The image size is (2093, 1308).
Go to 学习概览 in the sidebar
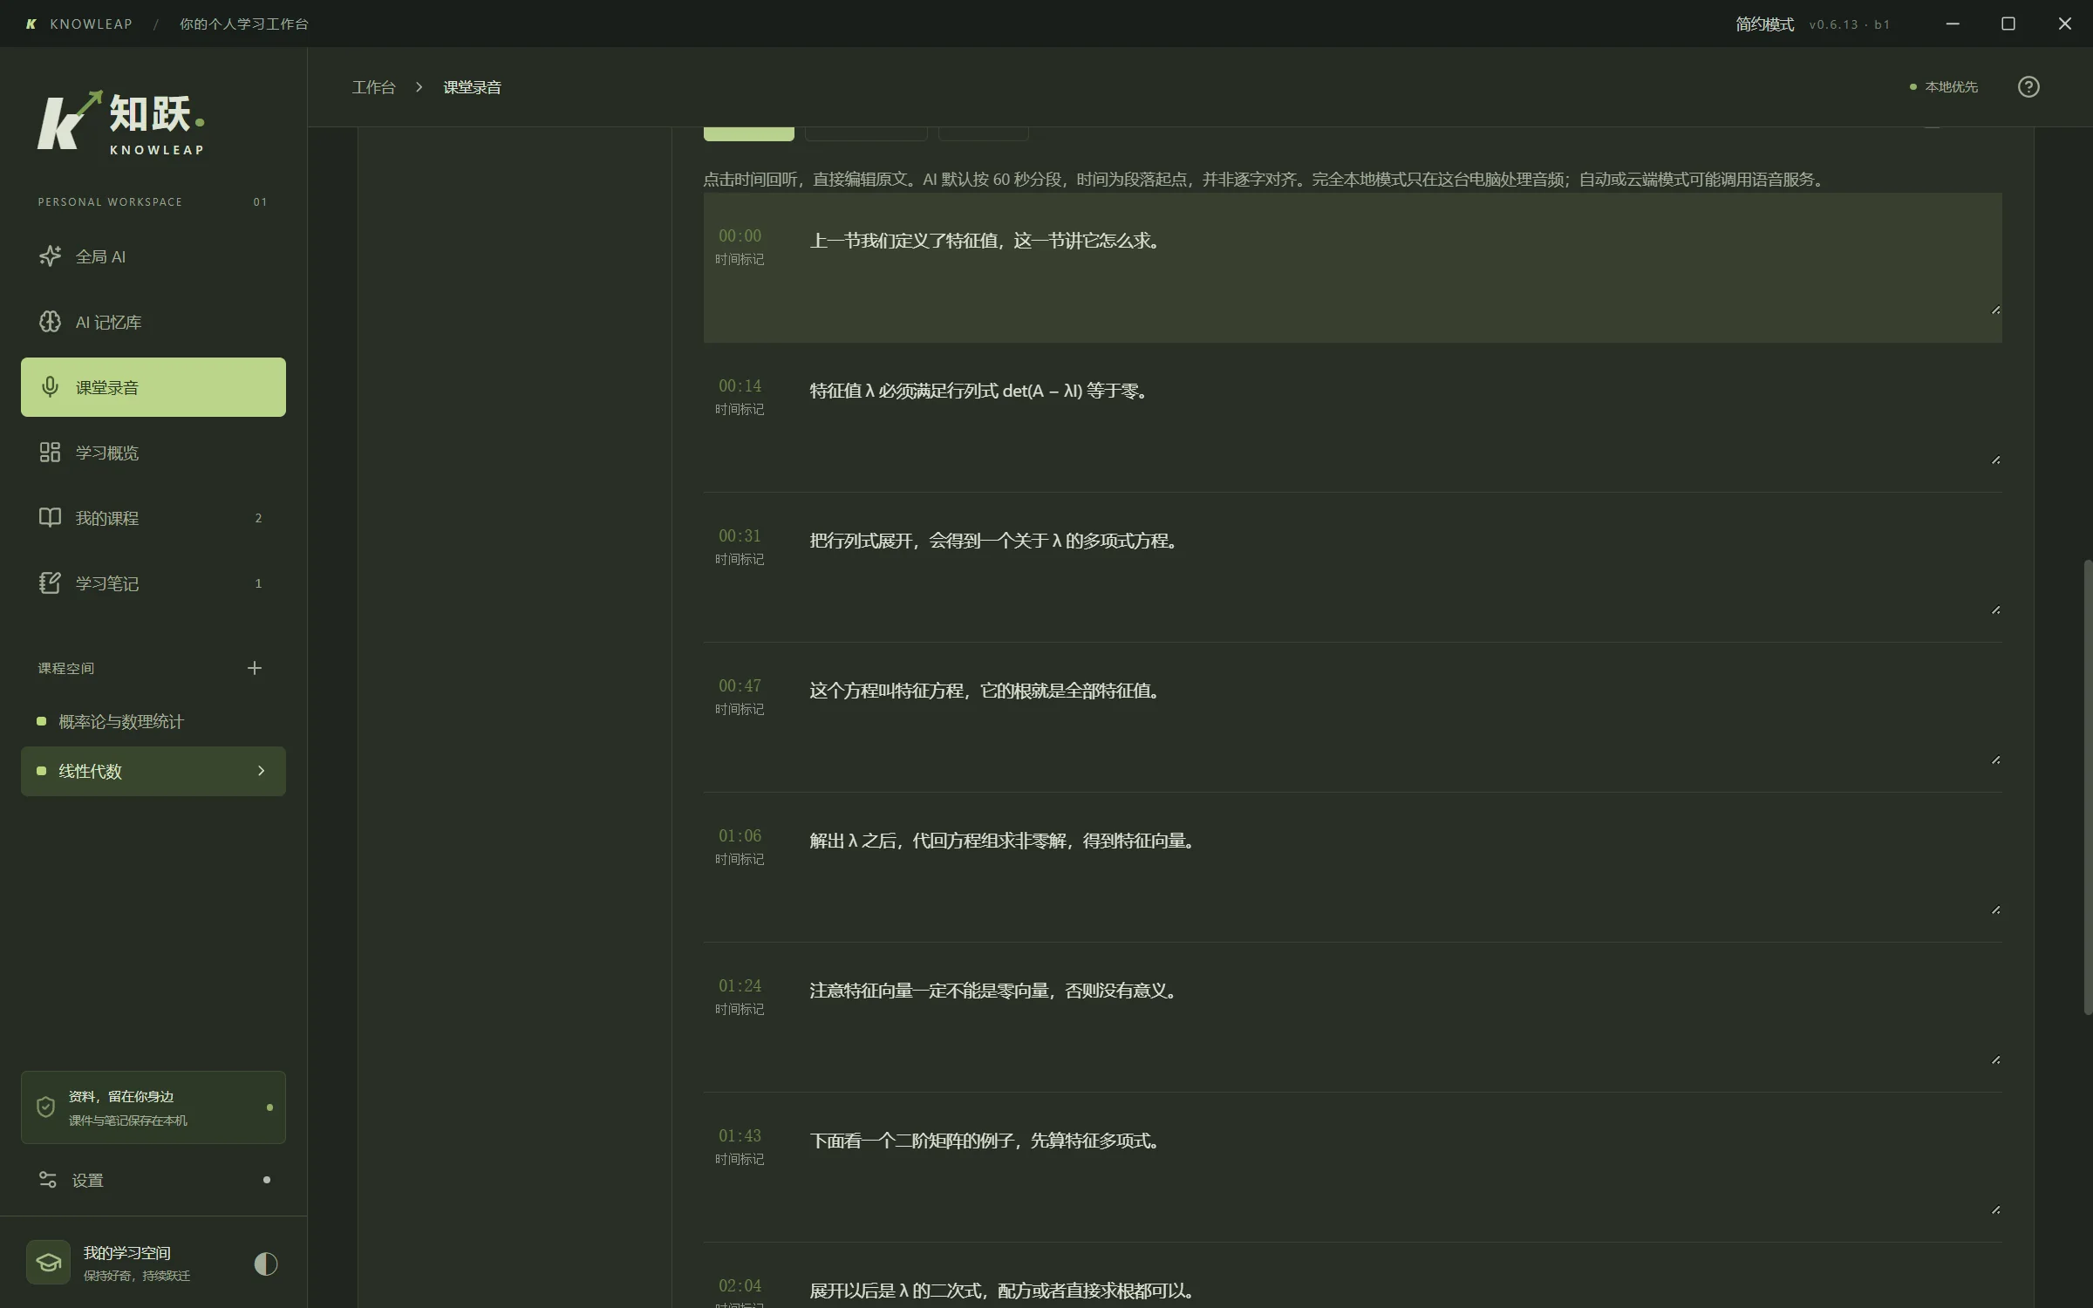(153, 453)
